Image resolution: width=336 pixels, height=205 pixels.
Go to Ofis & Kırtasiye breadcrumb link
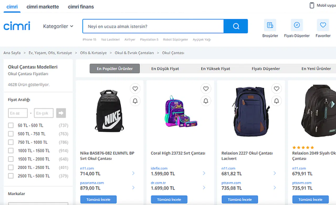[x=93, y=53]
